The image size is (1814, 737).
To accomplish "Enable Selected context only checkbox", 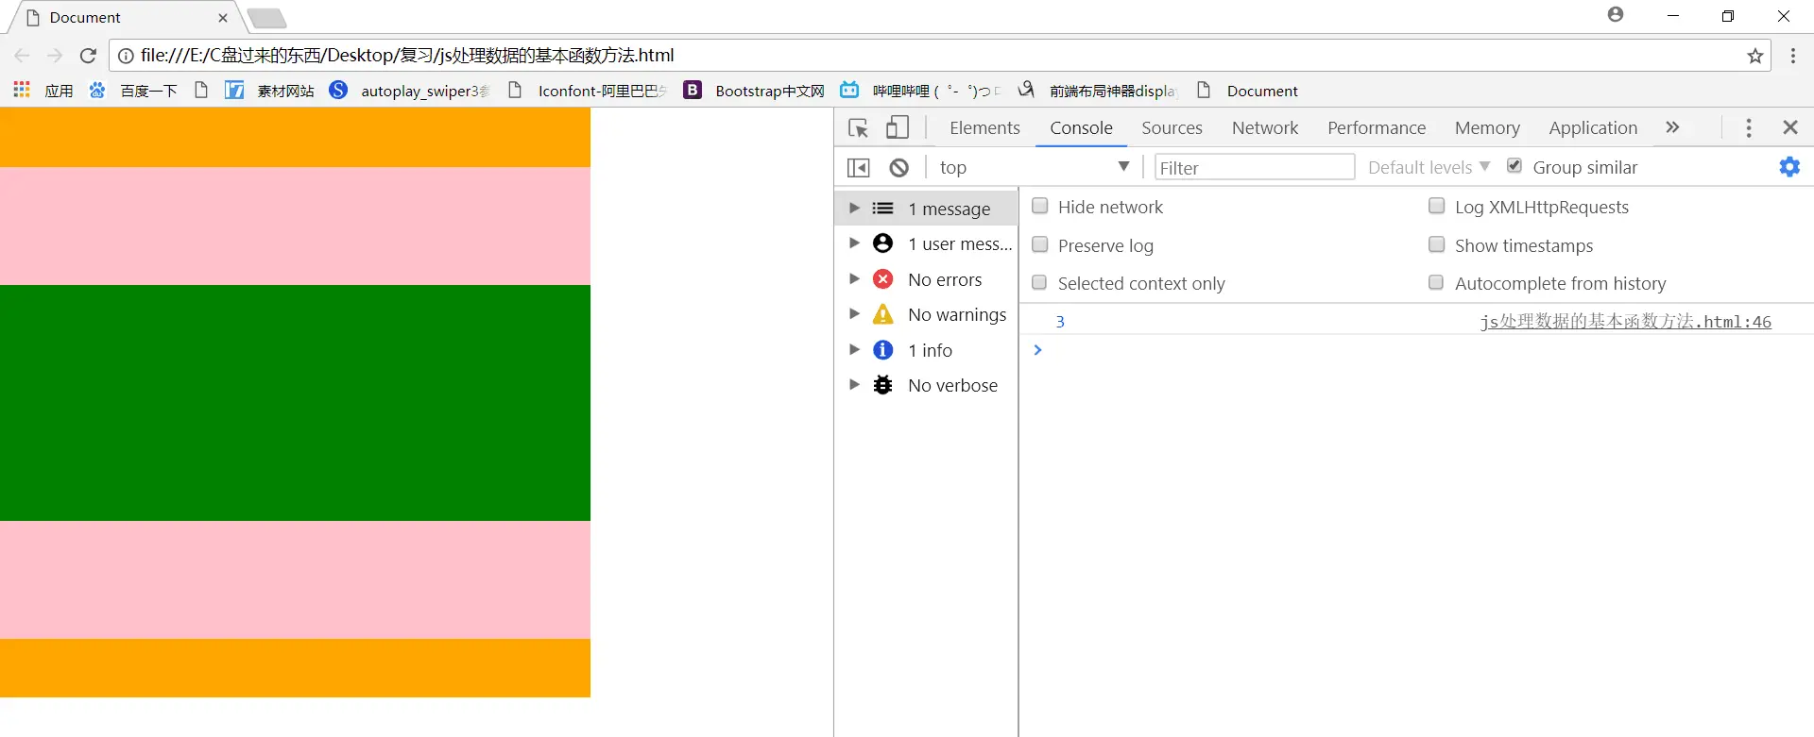I will [1039, 282].
